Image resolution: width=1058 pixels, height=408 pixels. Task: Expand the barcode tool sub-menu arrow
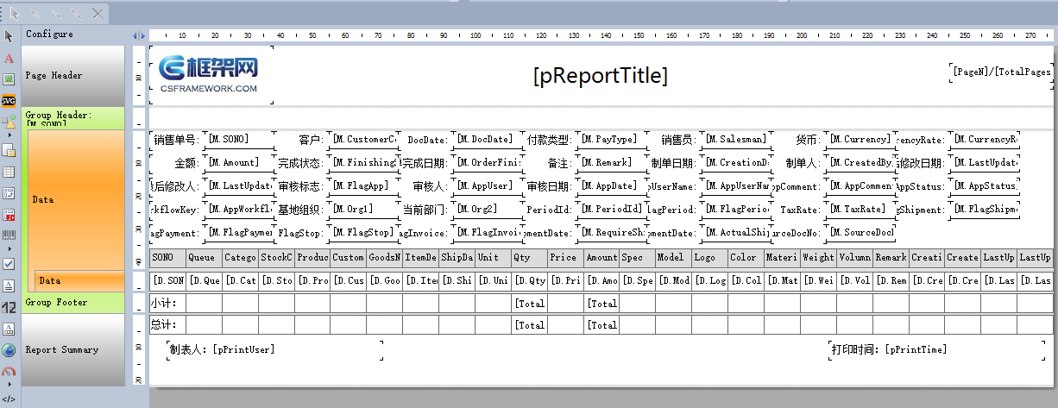coord(9,248)
